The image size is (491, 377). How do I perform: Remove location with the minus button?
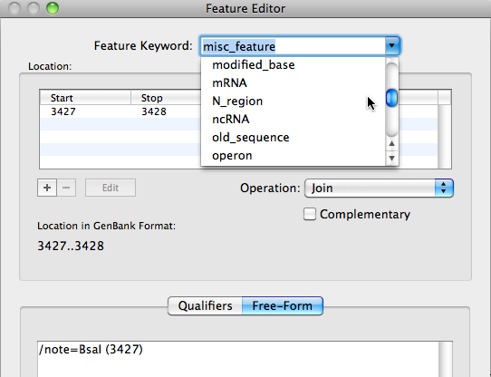point(66,188)
